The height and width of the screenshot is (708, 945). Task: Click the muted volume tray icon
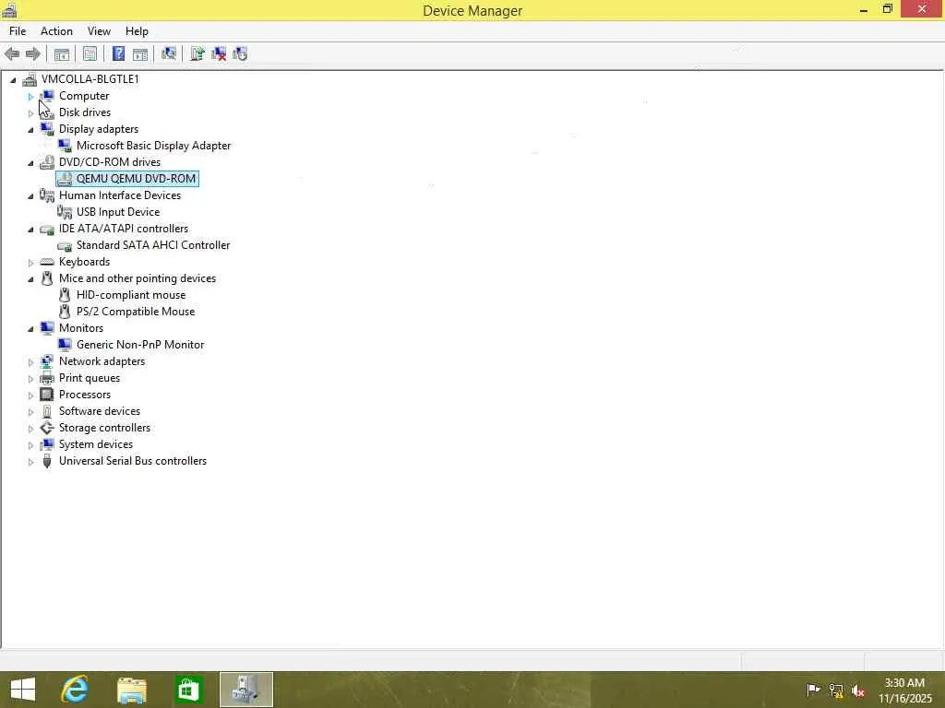point(858,690)
